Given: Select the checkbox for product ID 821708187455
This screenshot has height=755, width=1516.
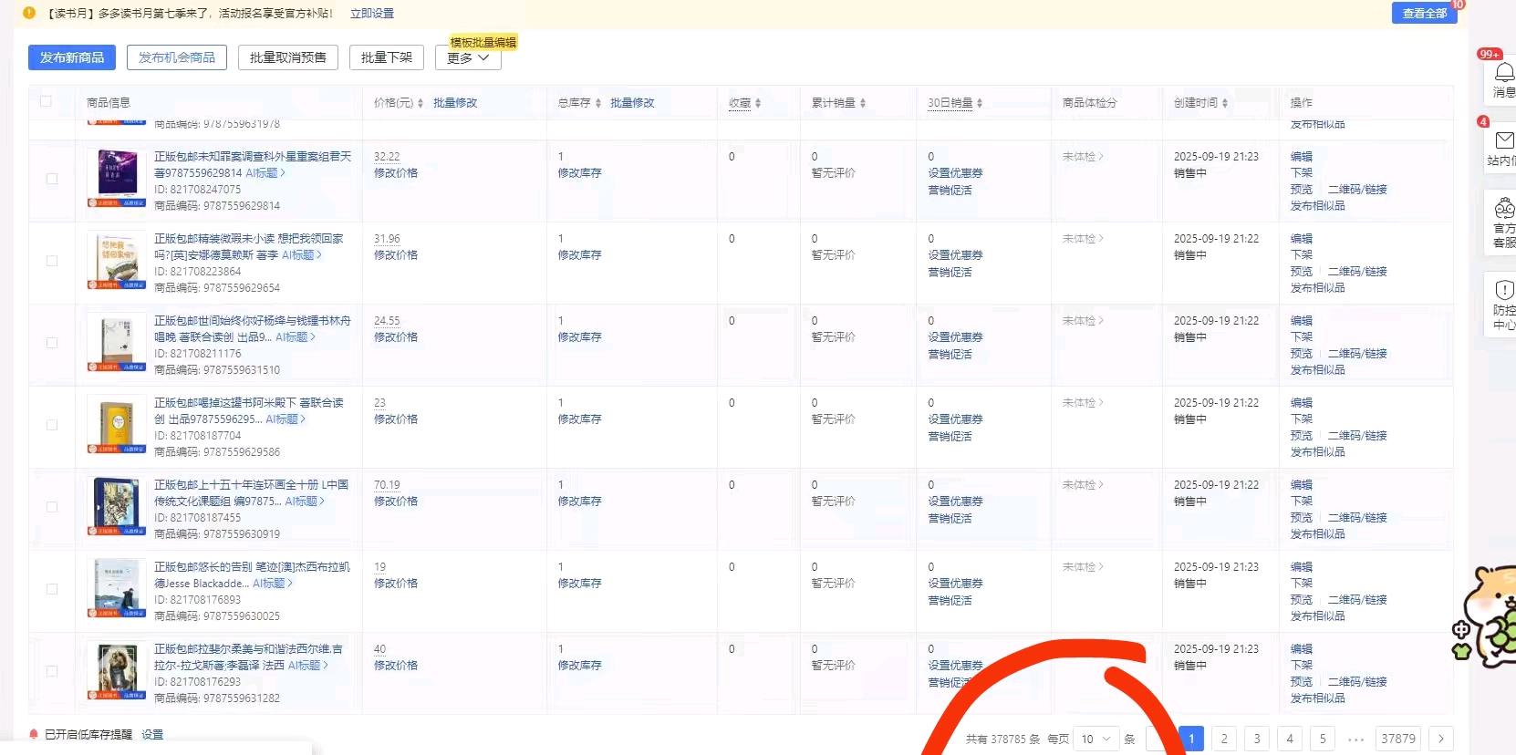Looking at the screenshot, I should (52, 507).
